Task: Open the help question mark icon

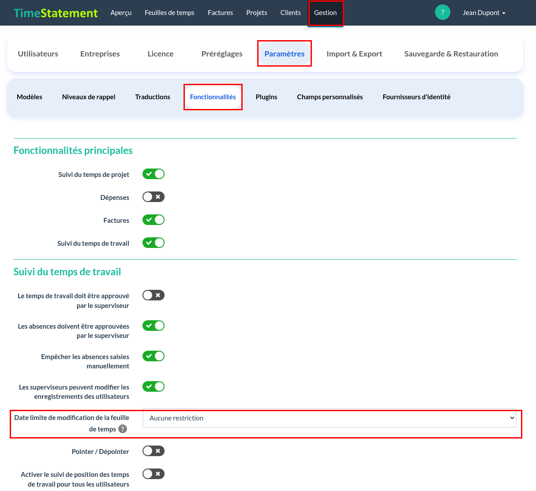Action: (x=442, y=12)
